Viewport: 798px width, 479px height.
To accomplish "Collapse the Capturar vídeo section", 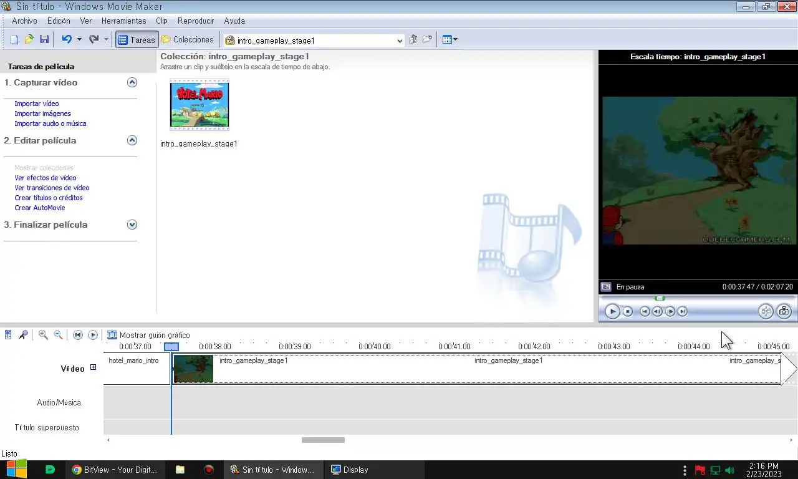I will (x=132, y=82).
